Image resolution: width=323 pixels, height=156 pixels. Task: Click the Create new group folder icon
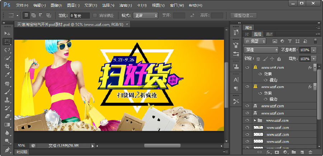(294, 152)
